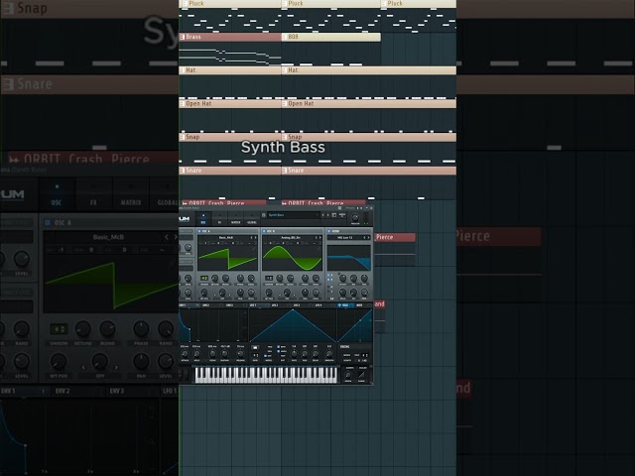Click the envelope ATTACK knob
This screenshot has width=635, height=476.
click(185, 354)
